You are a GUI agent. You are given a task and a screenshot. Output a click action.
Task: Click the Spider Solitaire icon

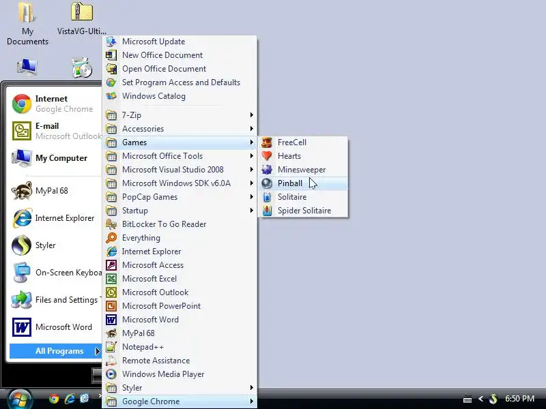tap(267, 211)
